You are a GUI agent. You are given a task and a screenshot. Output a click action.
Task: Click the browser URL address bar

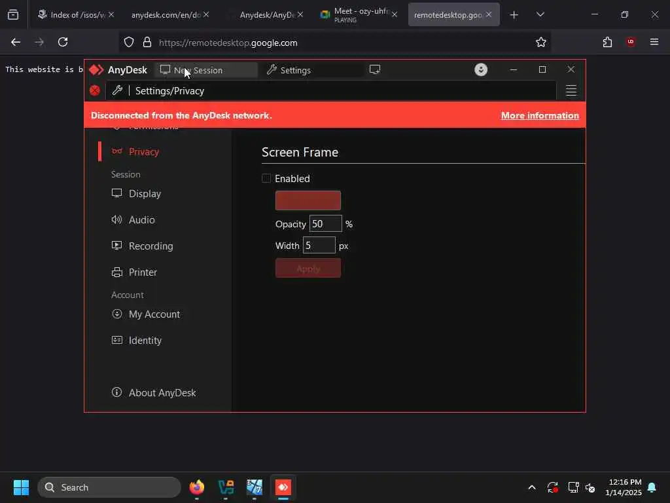click(x=334, y=43)
